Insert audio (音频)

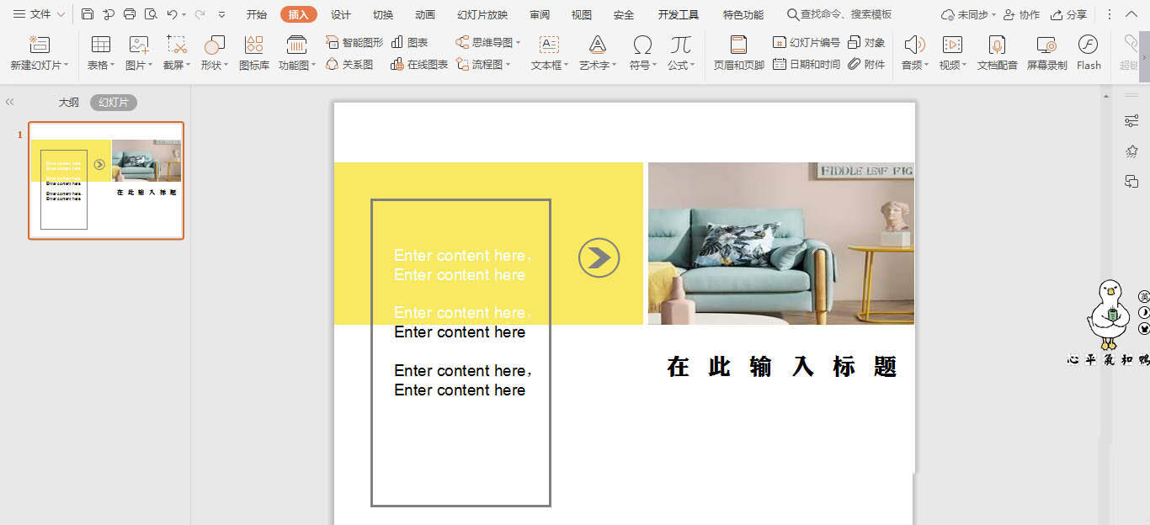[915, 52]
